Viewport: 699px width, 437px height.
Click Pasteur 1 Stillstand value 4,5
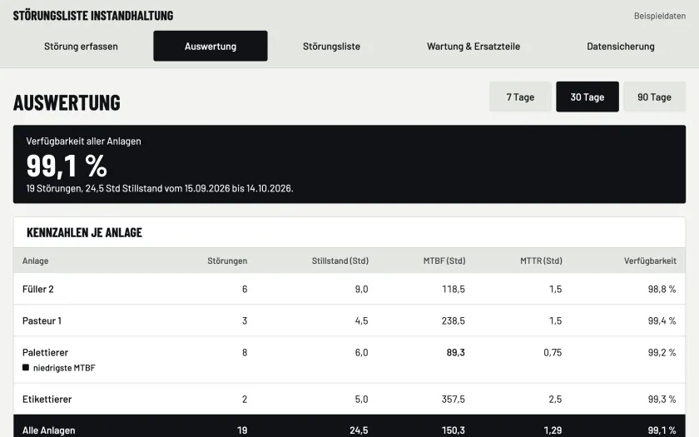click(x=361, y=320)
